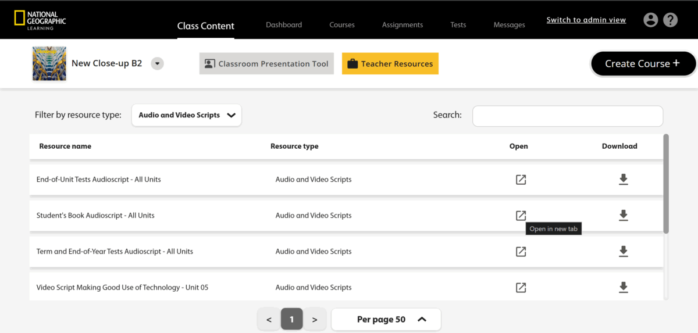The width and height of the screenshot is (698, 333).
Task: Download End-of-Unit Tests Audioscript file
Action: point(623,180)
